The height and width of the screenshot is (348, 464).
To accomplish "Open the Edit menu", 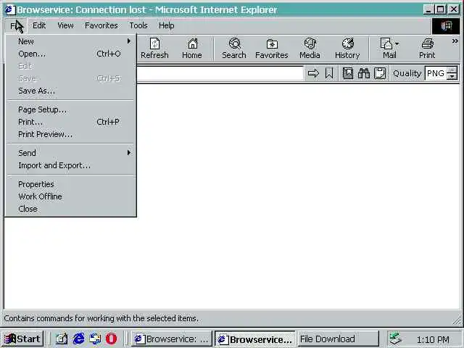I will coord(39,26).
